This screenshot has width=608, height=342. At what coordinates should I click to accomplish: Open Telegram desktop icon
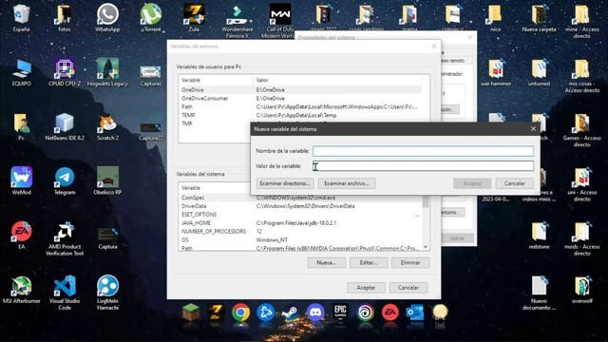coord(65,180)
